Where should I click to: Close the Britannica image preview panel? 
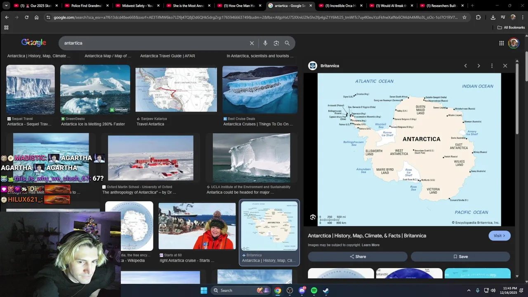pyautogui.click(x=505, y=66)
